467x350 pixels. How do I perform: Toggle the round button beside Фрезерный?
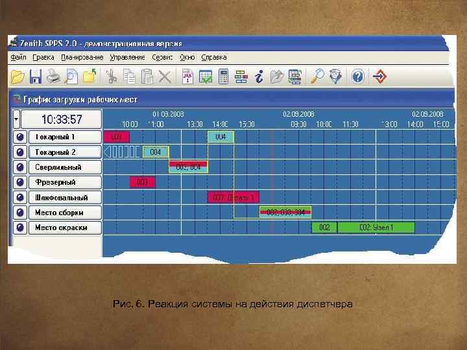coord(20,182)
